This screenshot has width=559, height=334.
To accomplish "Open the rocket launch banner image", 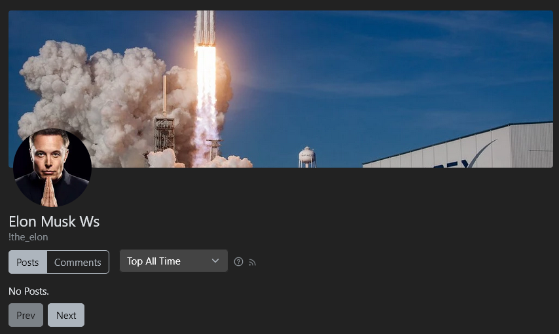I will [x=281, y=89].
